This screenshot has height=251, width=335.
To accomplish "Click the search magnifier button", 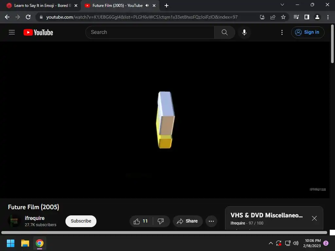I will 224,32.
